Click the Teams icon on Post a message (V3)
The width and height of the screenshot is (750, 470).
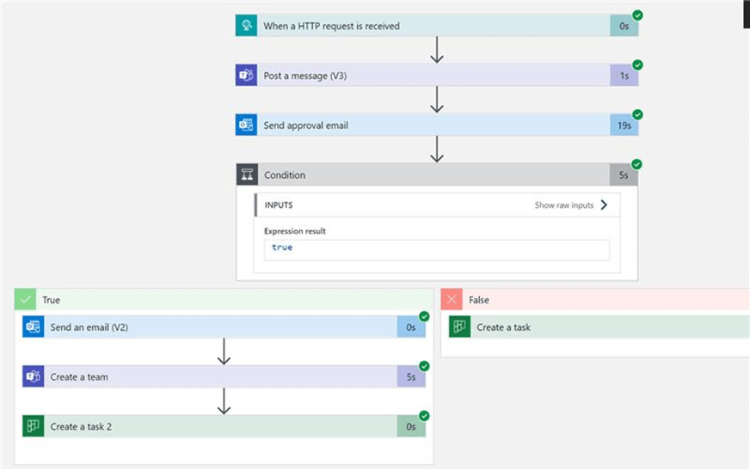pos(247,76)
